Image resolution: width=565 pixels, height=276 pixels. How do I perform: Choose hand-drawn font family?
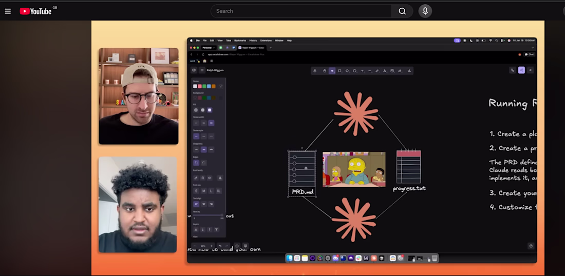(196, 178)
